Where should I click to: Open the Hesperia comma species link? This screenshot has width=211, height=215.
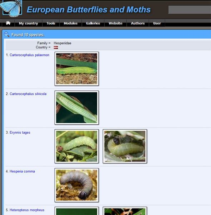click(22, 171)
